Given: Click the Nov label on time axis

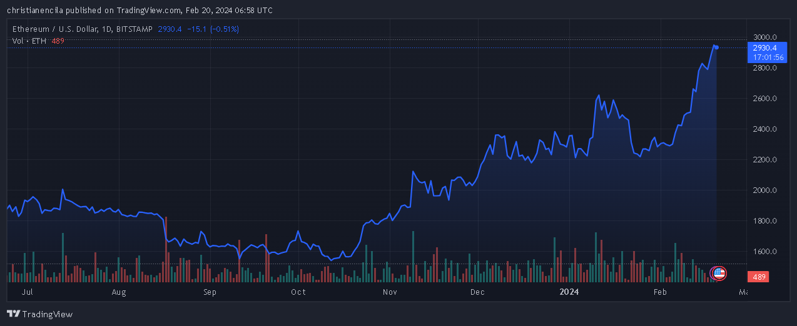Looking at the screenshot, I should pyautogui.click(x=390, y=292).
